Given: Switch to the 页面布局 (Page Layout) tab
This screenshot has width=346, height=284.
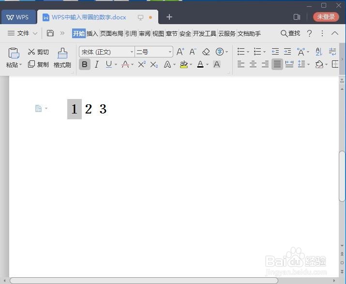Looking at the screenshot, I should 112,33.
